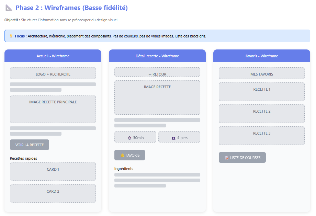Screen dimensions: 316x216
Task: Click the back arrow in RETOUR block
Action: click(x=150, y=74)
